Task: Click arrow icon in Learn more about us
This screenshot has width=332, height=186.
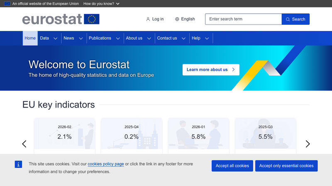Action: click(233, 69)
